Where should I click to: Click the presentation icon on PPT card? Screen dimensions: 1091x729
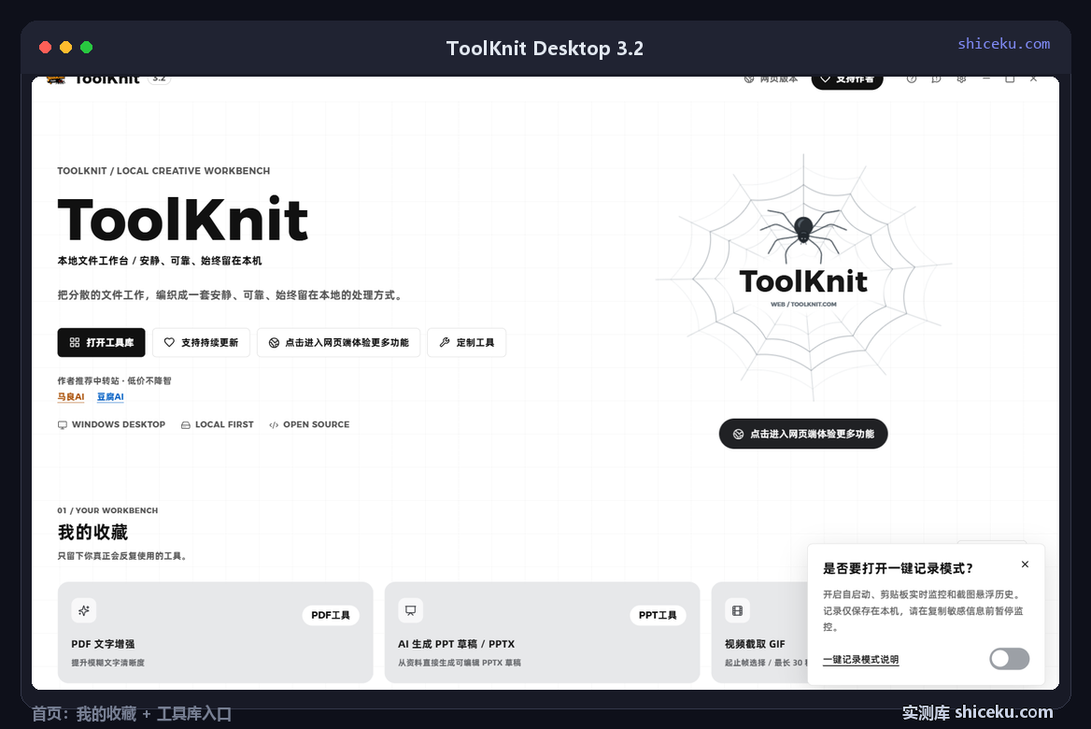click(410, 610)
